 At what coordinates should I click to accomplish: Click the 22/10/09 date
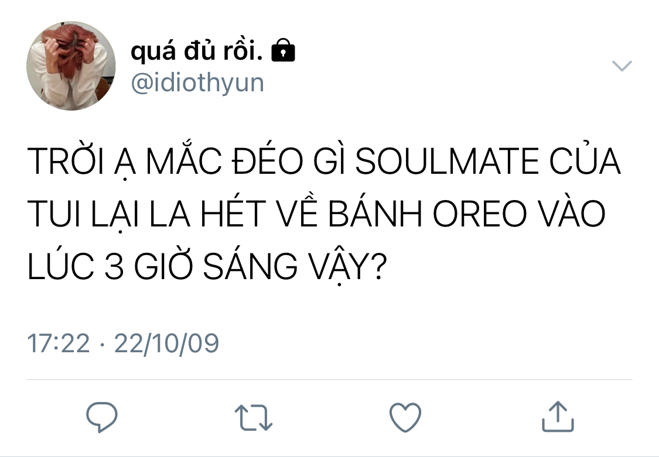(x=166, y=343)
